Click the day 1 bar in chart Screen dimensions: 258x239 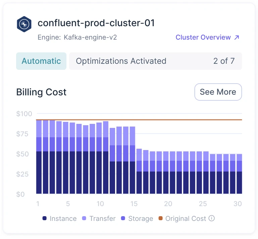[x=39, y=157]
